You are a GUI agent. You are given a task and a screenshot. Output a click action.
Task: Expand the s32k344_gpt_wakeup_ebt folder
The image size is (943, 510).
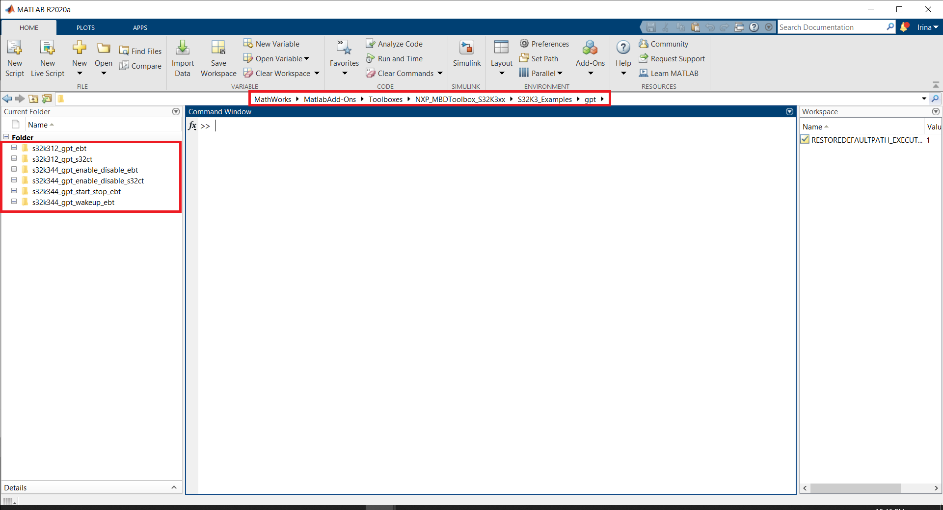(x=13, y=202)
